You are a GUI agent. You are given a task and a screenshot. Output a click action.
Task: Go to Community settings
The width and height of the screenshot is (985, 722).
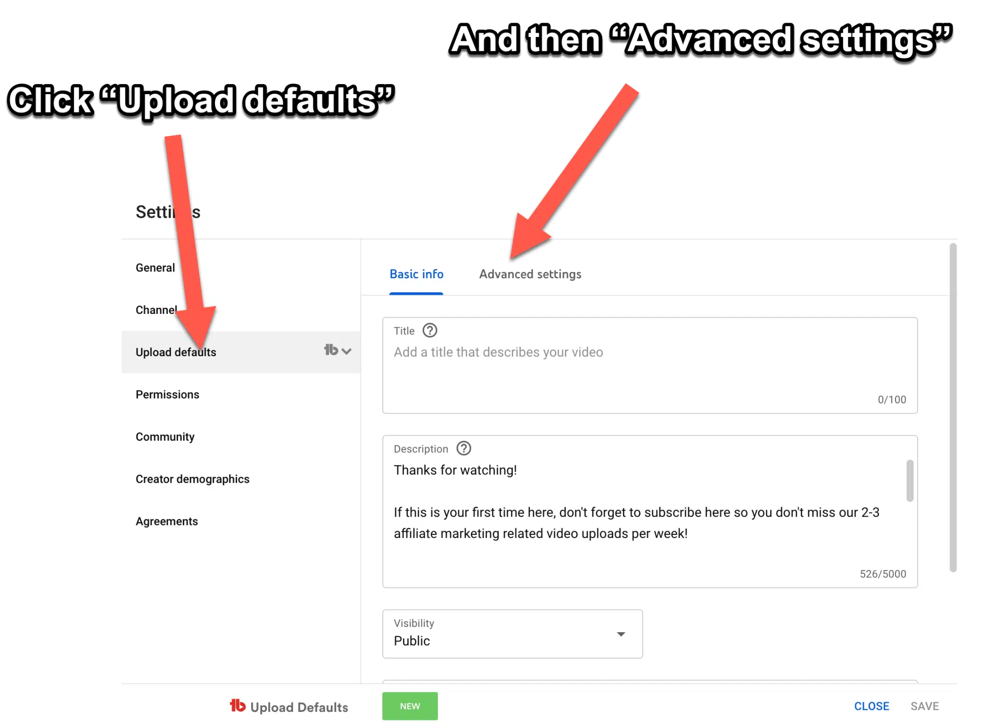pos(165,437)
